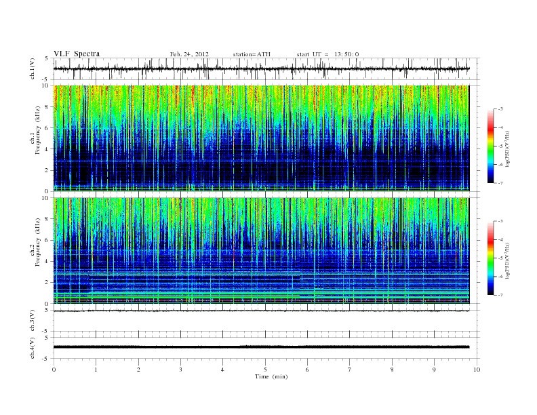Click the ch.2 'log(PSD)(V²/Hz)' colorbar label
Image resolution: width=537 pixels, height=415 pixels.
(507, 260)
